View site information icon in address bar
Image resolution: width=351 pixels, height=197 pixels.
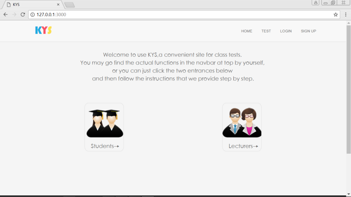click(x=33, y=15)
